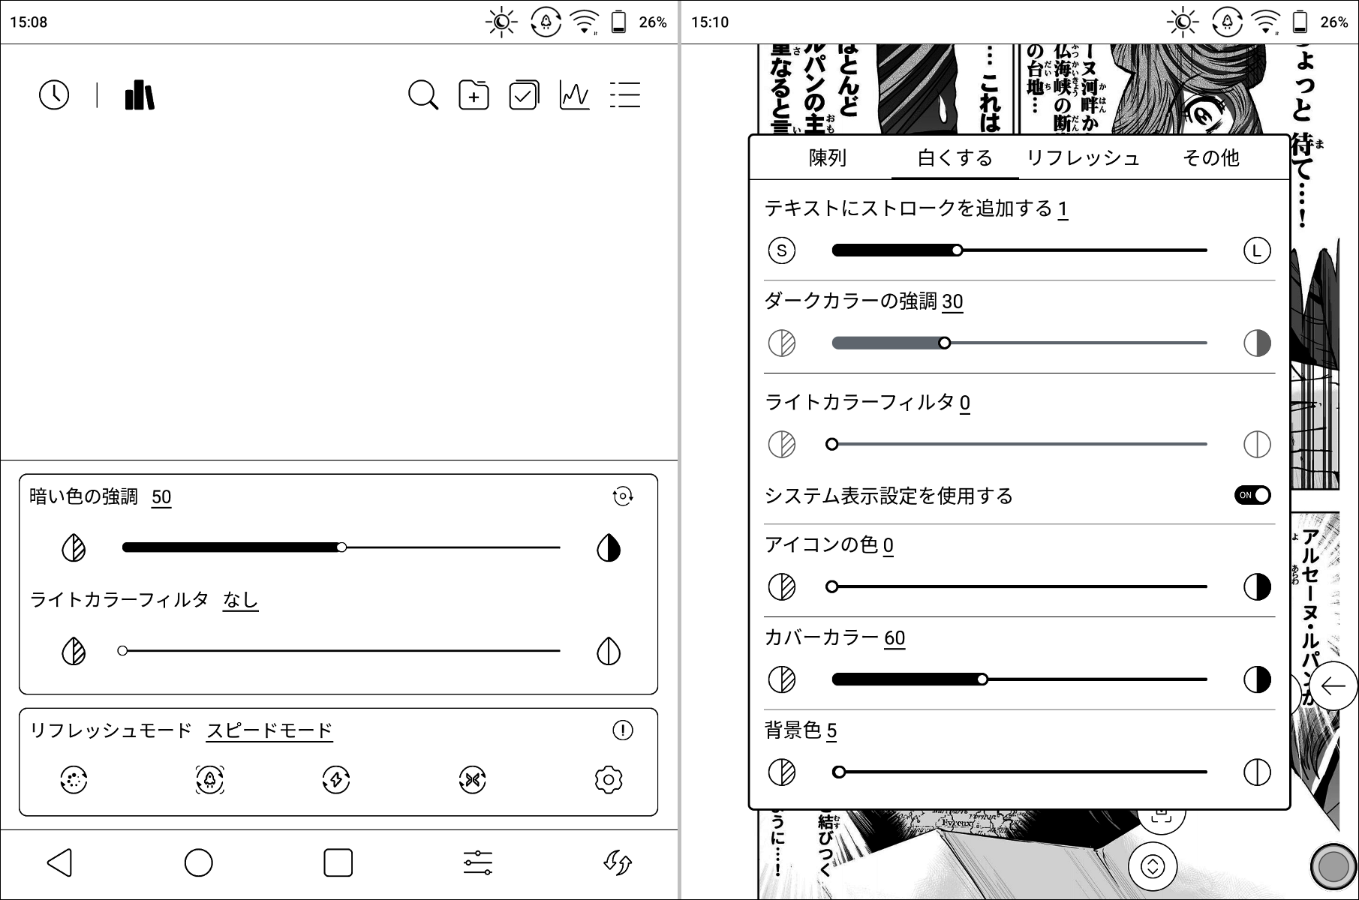Toggle the brightness icon in the status bar

[x=500, y=21]
